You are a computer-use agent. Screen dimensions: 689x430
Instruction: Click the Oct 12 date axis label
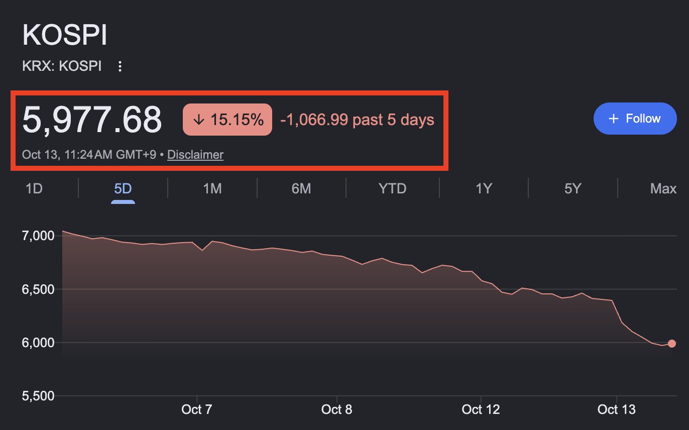(x=481, y=409)
